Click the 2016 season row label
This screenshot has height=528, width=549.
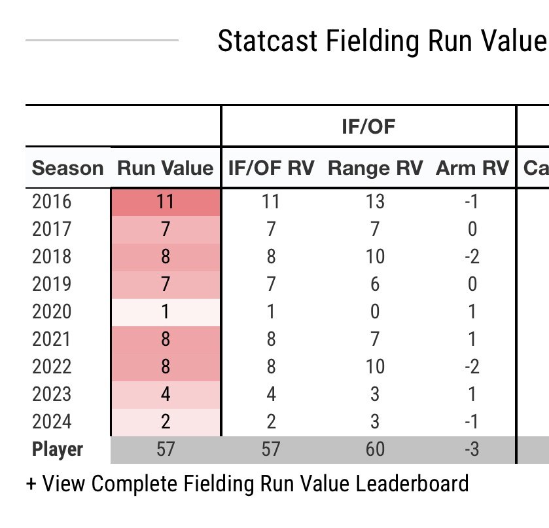(x=52, y=202)
